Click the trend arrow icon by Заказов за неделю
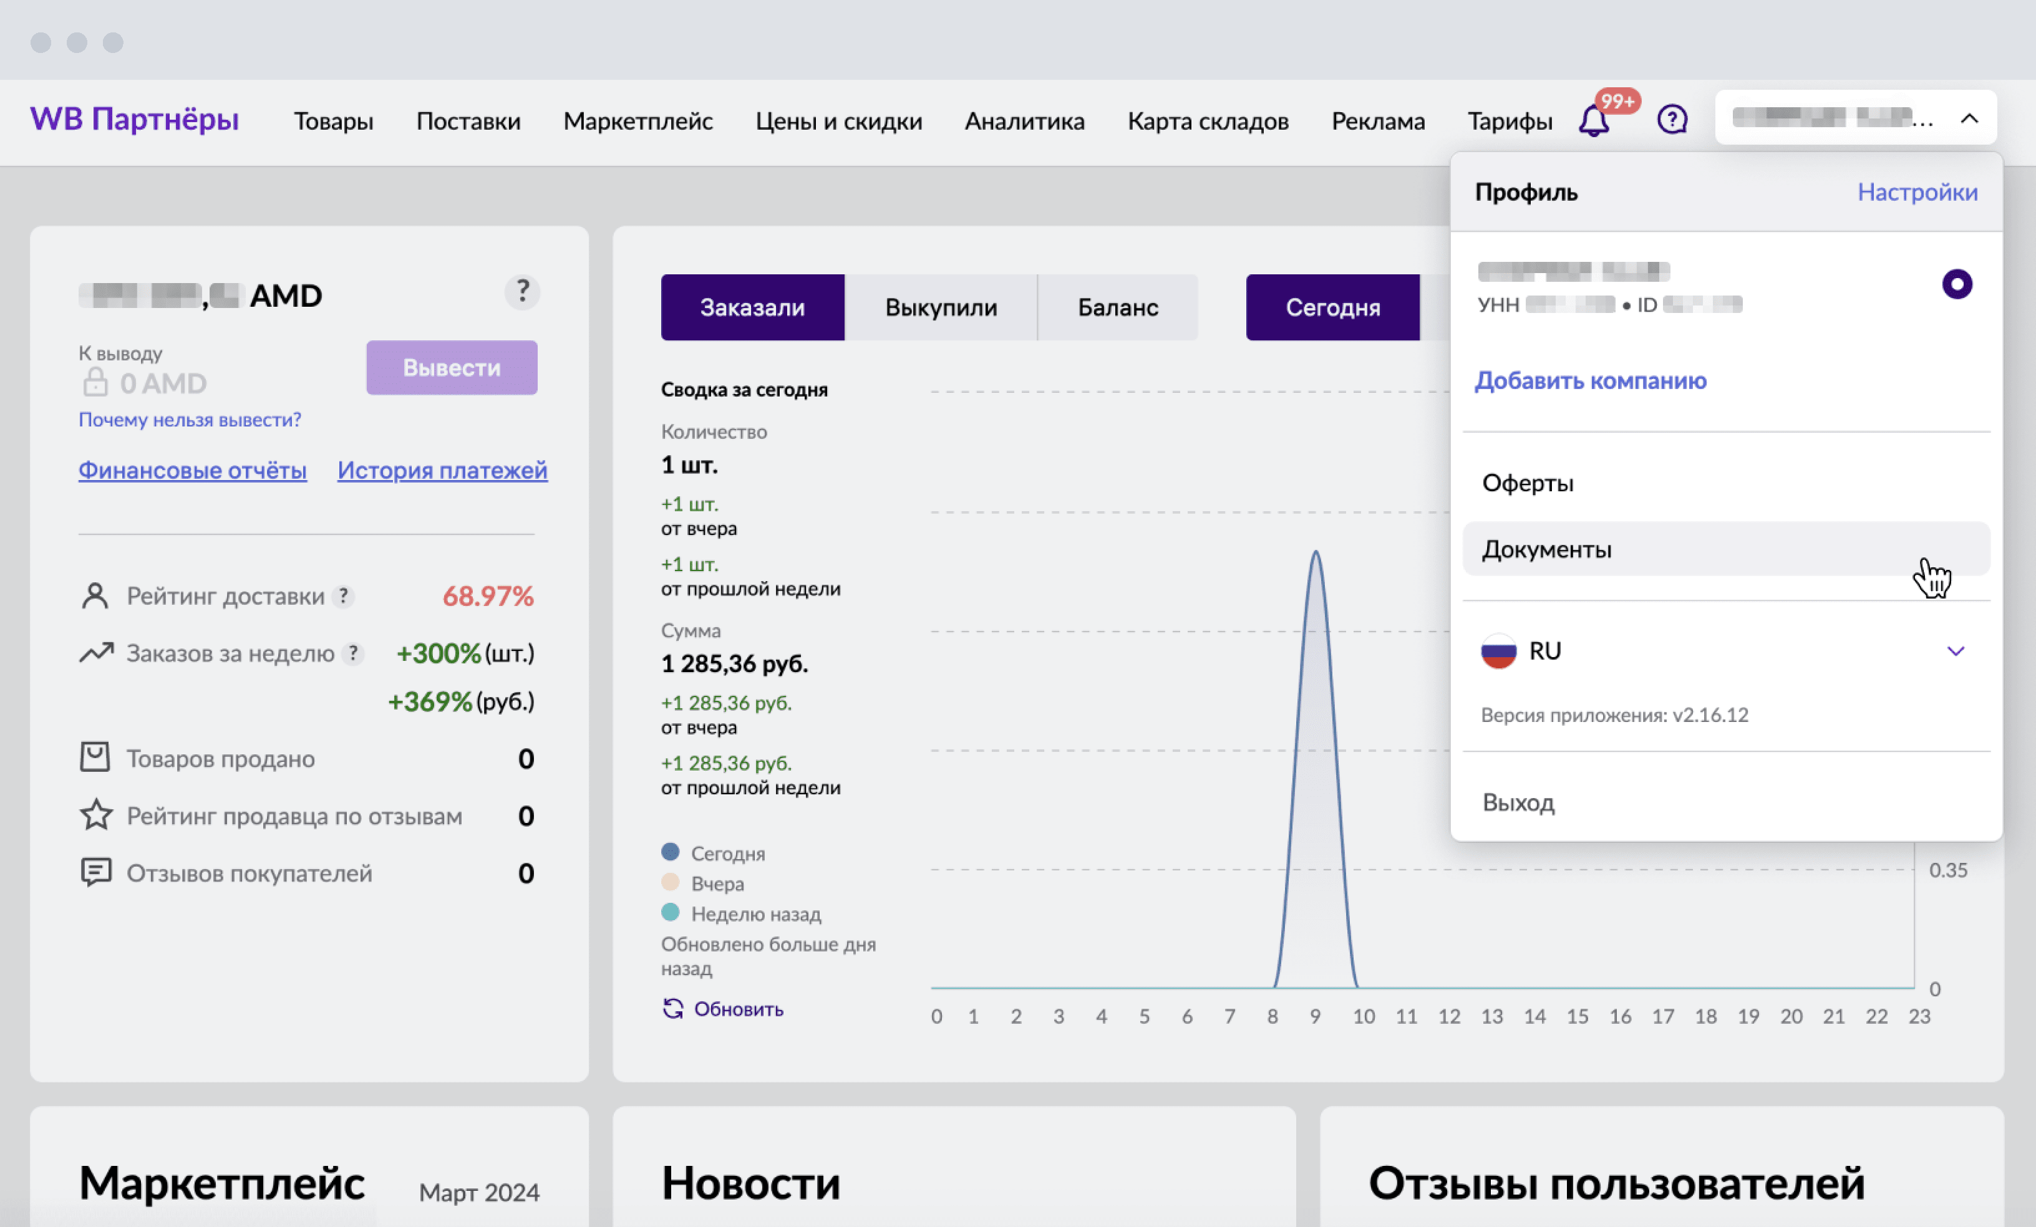This screenshot has height=1227, width=2036. click(x=96, y=652)
